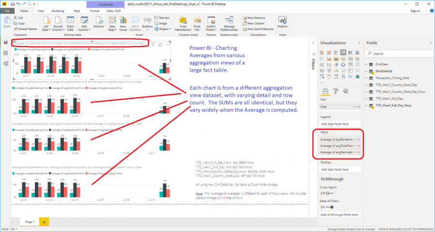Image resolution: width=435 pixels, height=232 pixels.
Task: Add a new page with plus button
Action: (44, 222)
